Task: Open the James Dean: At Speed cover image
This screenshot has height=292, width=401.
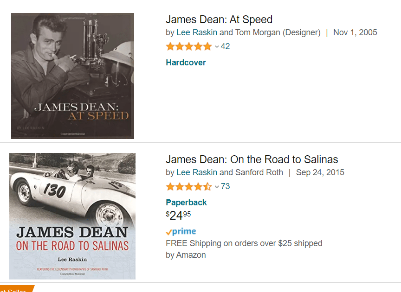Action: [72, 76]
